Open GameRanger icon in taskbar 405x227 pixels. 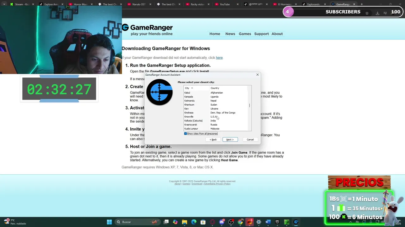point(296,222)
